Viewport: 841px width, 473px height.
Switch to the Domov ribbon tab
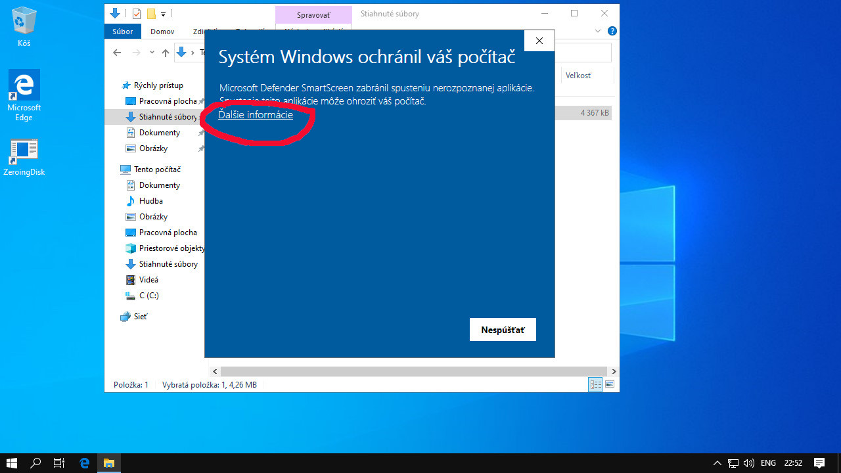[162, 32]
